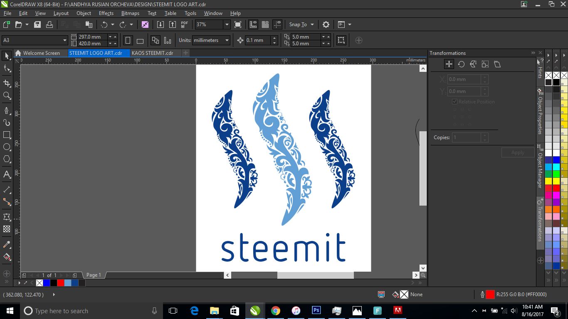Select the Polygon tool
568x319 pixels.
pyautogui.click(x=7, y=159)
